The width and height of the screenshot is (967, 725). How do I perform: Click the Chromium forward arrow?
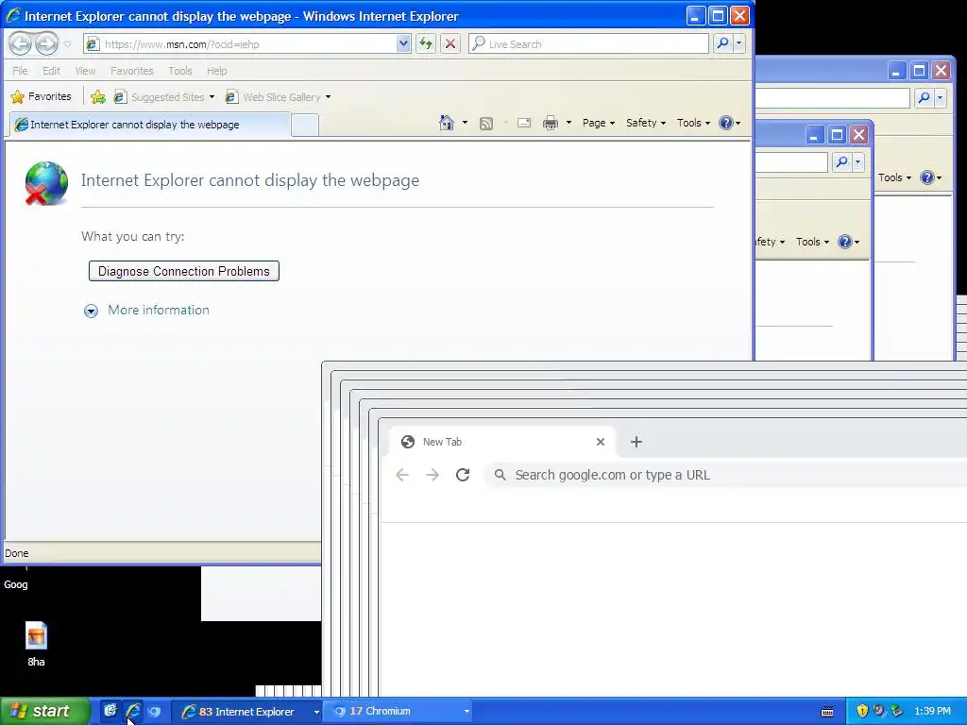[433, 475]
